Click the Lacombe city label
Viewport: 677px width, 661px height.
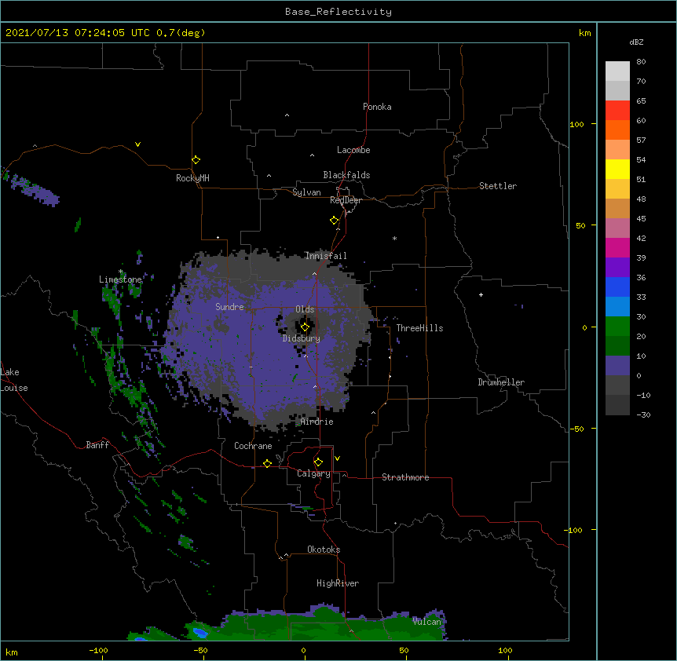tap(353, 150)
